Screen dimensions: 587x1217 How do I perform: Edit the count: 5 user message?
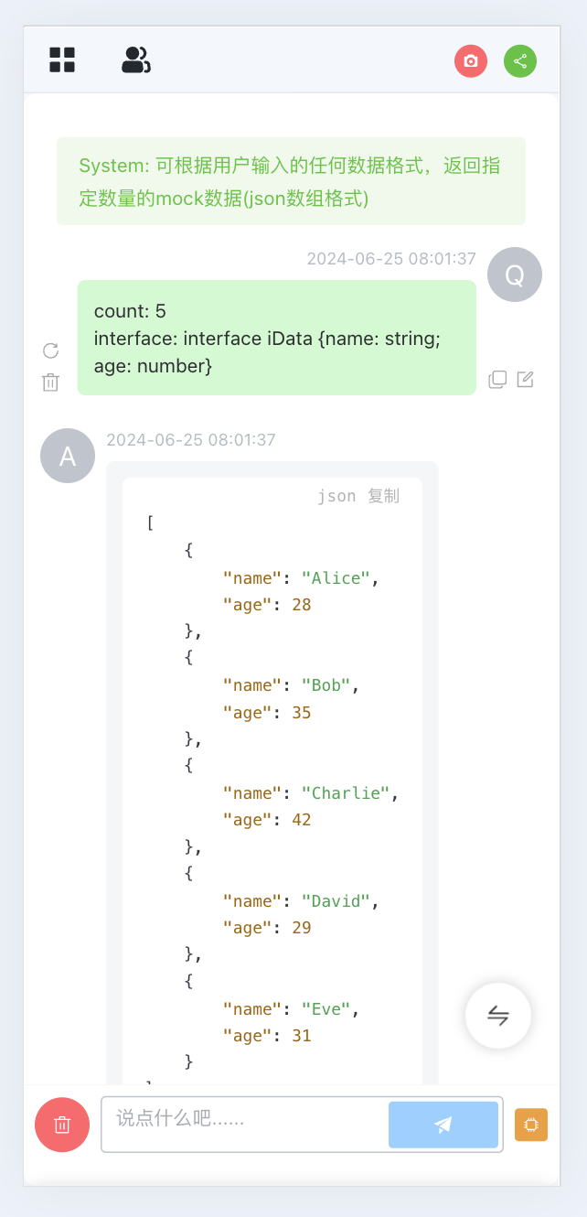[x=526, y=379]
